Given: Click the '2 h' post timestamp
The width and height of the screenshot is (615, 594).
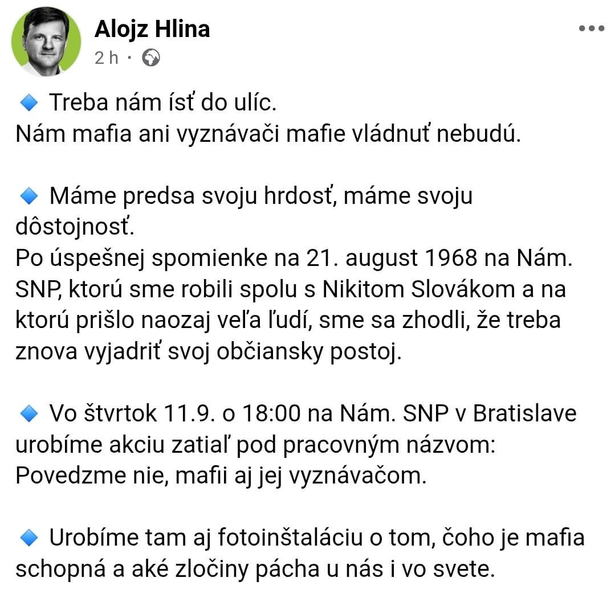Looking at the screenshot, I should tap(106, 58).
